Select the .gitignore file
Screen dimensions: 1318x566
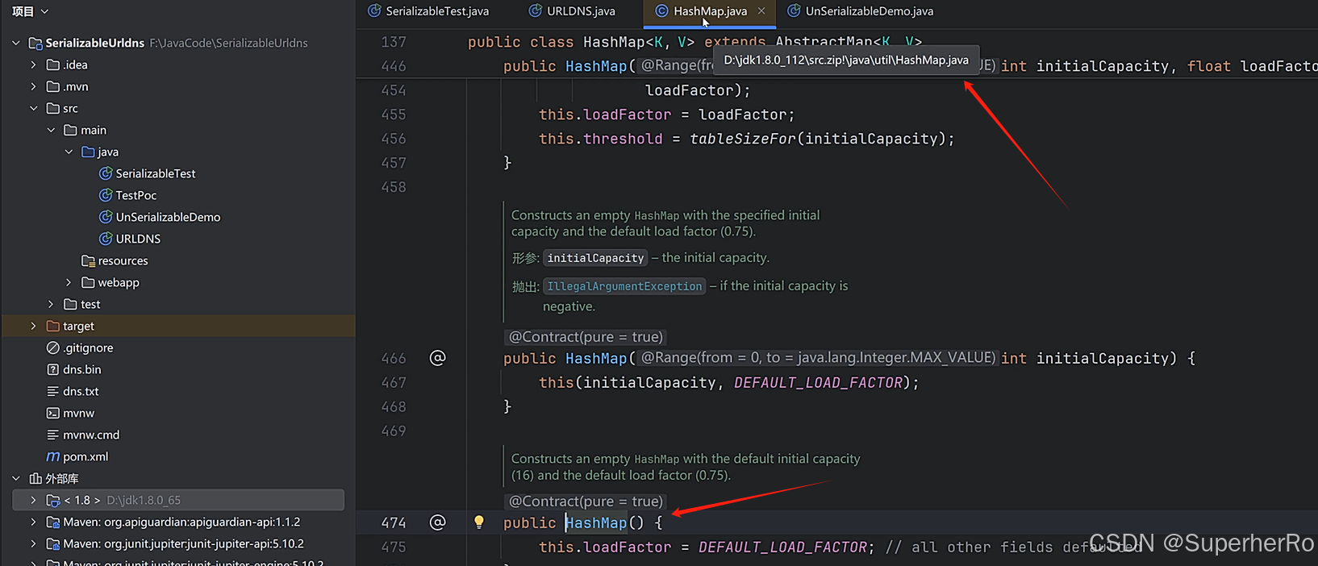click(88, 348)
